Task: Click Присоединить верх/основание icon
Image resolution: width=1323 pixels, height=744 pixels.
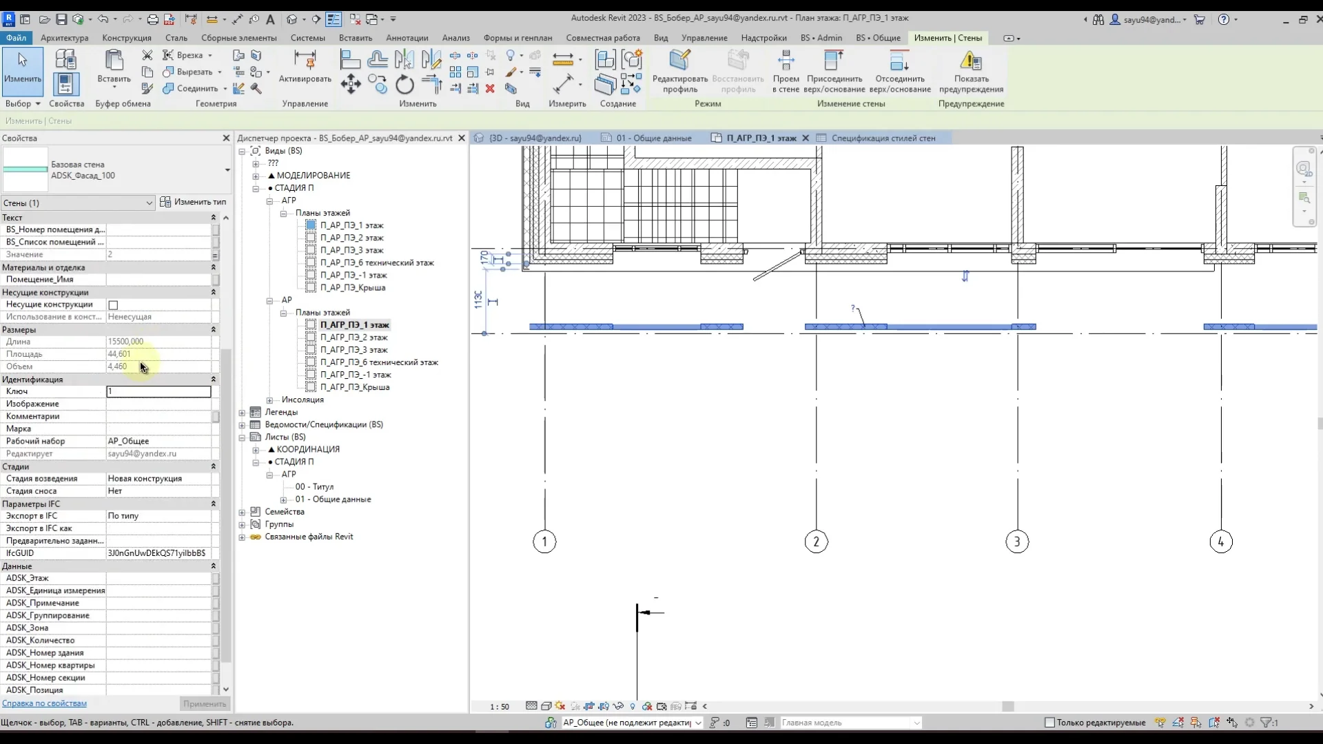Action: (x=834, y=71)
